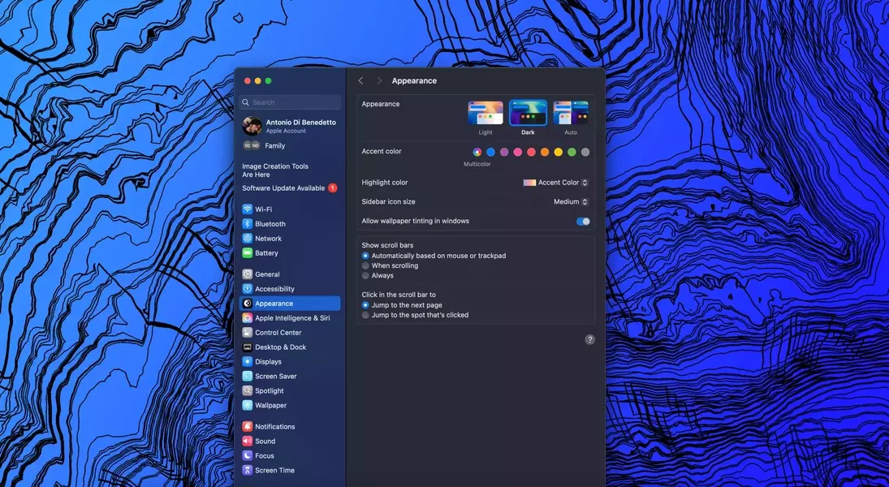This screenshot has height=487, width=889.
Task: Open Wi-Fi settings icon in sidebar
Action: pos(248,209)
